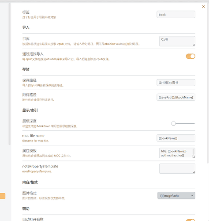Click the moc file name input field

coord(176,138)
